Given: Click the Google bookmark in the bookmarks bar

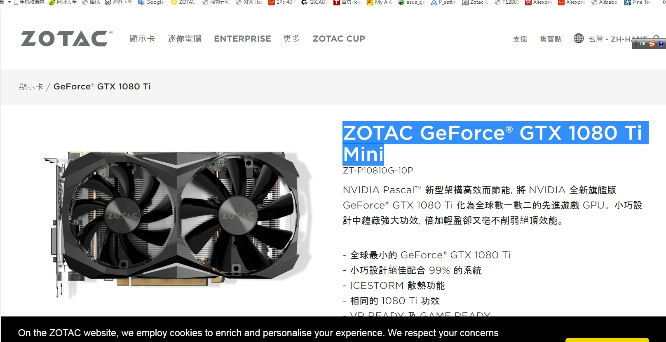Looking at the screenshot, I should click(151, 2).
